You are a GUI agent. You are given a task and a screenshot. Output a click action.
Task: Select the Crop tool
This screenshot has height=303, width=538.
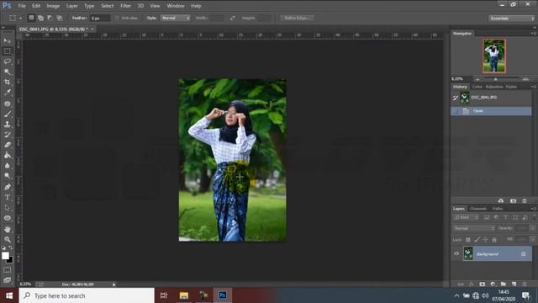click(8, 82)
